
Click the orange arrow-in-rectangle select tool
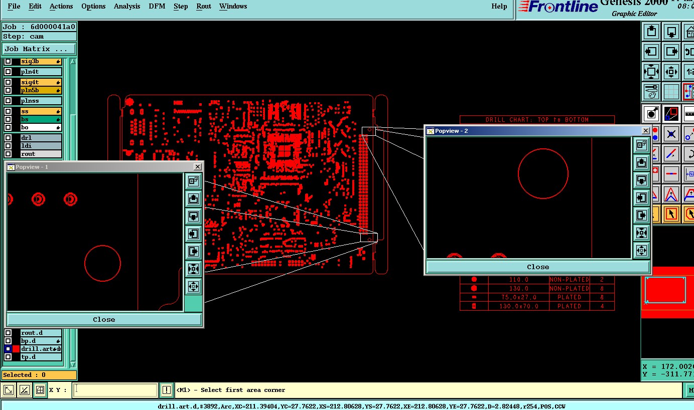(x=671, y=214)
